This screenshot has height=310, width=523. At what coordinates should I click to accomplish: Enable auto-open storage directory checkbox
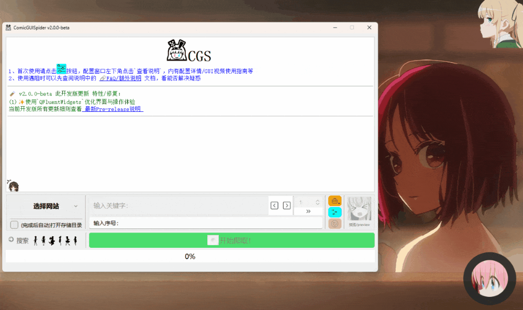15,225
